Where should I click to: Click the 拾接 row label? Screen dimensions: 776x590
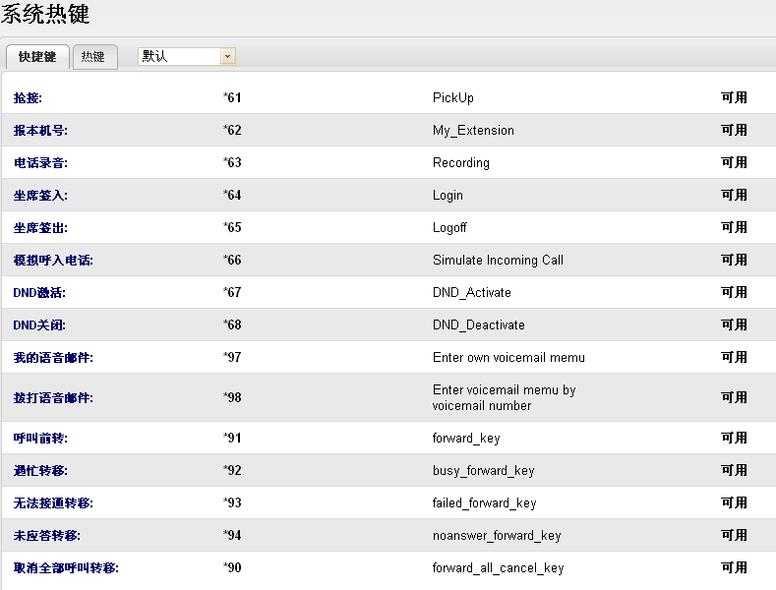(28, 98)
